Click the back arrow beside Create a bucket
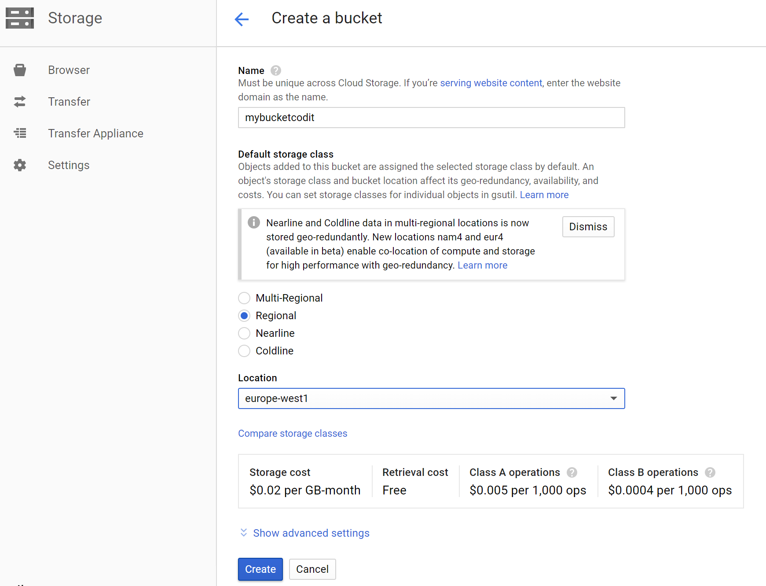766x586 pixels. point(242,19)
